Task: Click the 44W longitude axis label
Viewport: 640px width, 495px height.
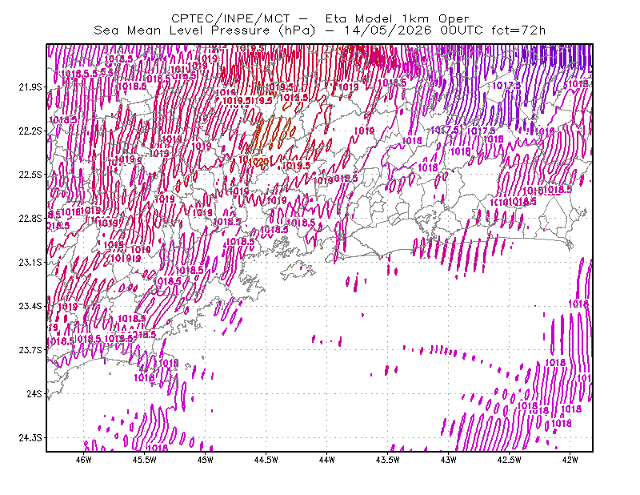Action: point(326,460)
